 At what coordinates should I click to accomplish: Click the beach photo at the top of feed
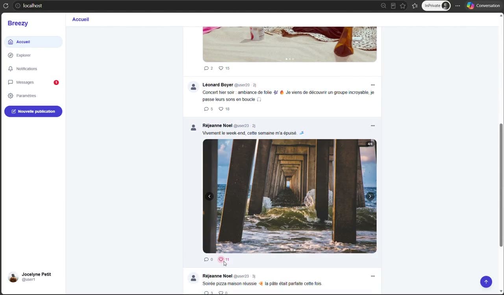(x=289, y=44)
